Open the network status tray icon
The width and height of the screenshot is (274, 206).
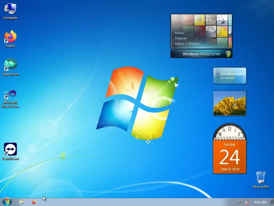[x=241, y=202]
